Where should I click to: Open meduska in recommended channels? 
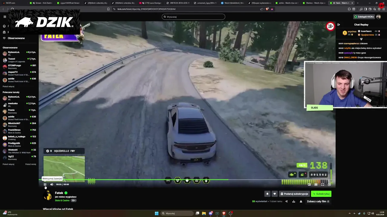point(19,105)
